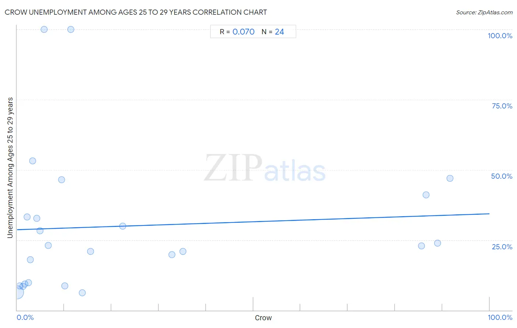517x328 pixels.
Task: Click the large bubble at the origin
Action: click(17, 293)
